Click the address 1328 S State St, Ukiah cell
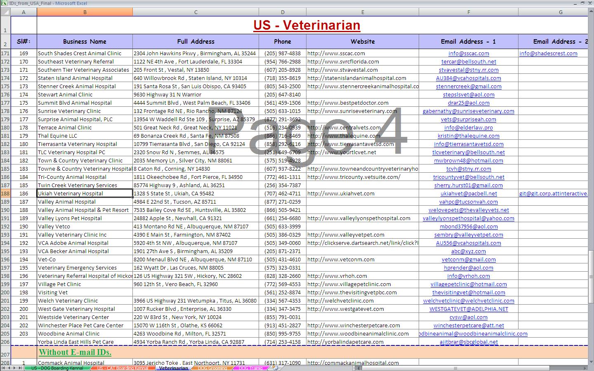Screen dimensions: 594x371 pos(196,193)
